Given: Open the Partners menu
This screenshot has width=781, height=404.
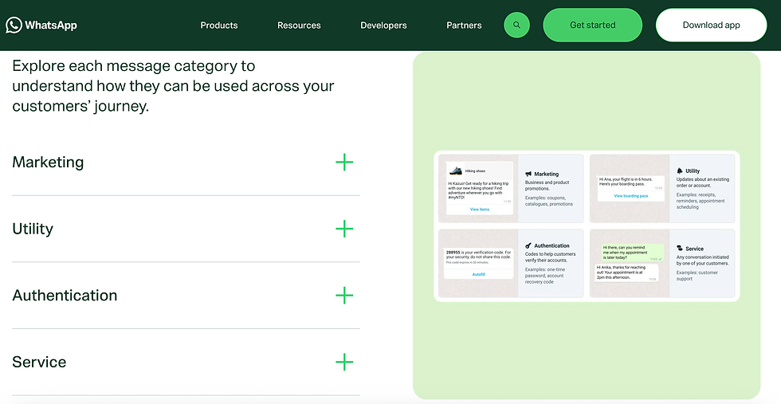Looking at the screenshot, I should (x=464, y=25).
